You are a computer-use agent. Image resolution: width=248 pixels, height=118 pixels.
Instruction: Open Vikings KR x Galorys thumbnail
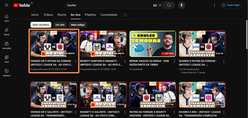(x=54, y=95)
